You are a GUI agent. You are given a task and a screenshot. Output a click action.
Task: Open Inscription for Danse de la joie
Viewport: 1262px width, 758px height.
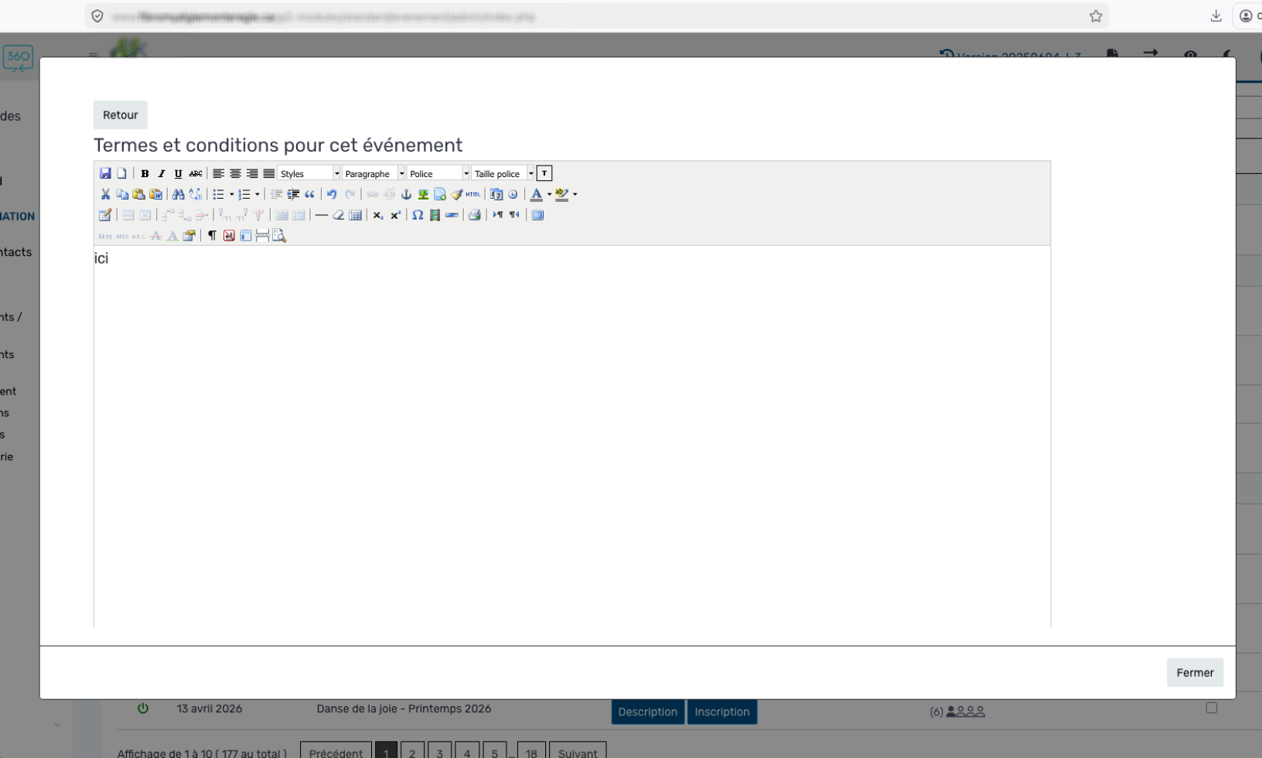tap(721, 712)
